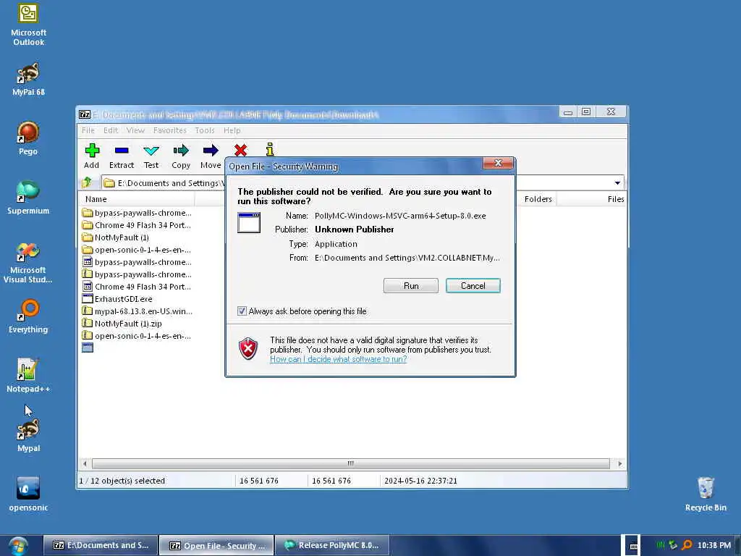Switch to E:\Documents and S... taskbar button
741x556 pixels.
101,546
